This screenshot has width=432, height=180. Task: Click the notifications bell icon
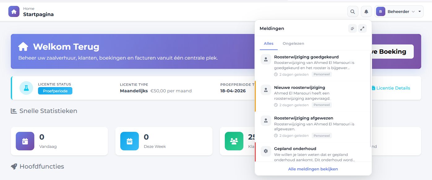(366, 11)
